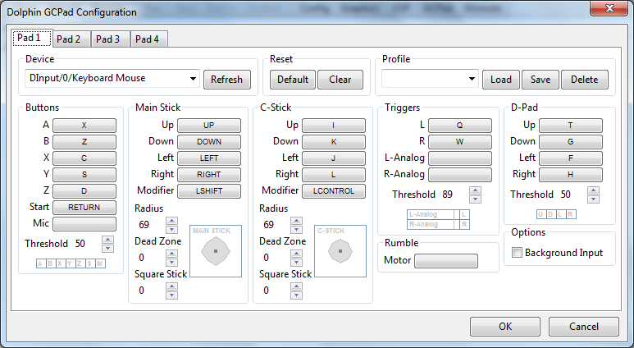Reset mappings with the Default button

[x=293, y=80]
